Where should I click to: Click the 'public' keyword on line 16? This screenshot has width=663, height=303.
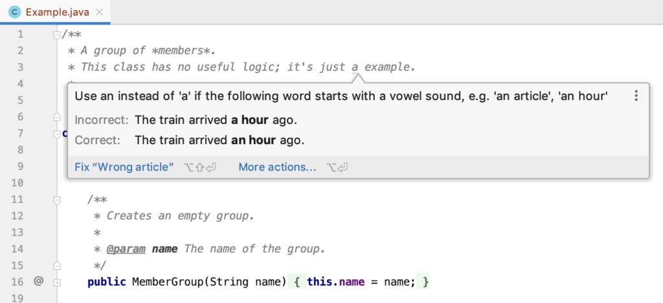106,282
